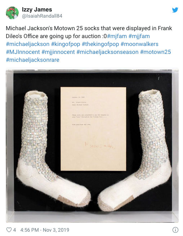Select the #motown25 hashtag

(x=156, y=52)
